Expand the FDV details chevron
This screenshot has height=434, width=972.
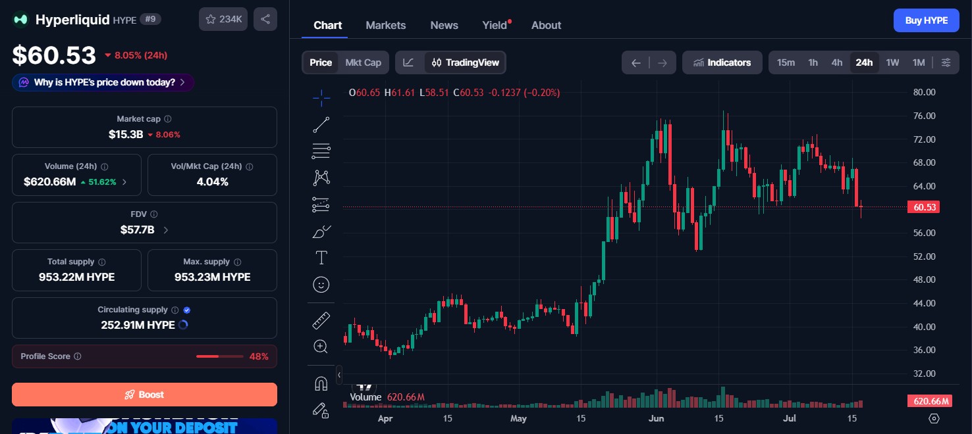pos(166,230)
